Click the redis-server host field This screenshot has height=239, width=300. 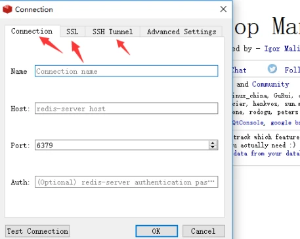[x=126, y=108]
